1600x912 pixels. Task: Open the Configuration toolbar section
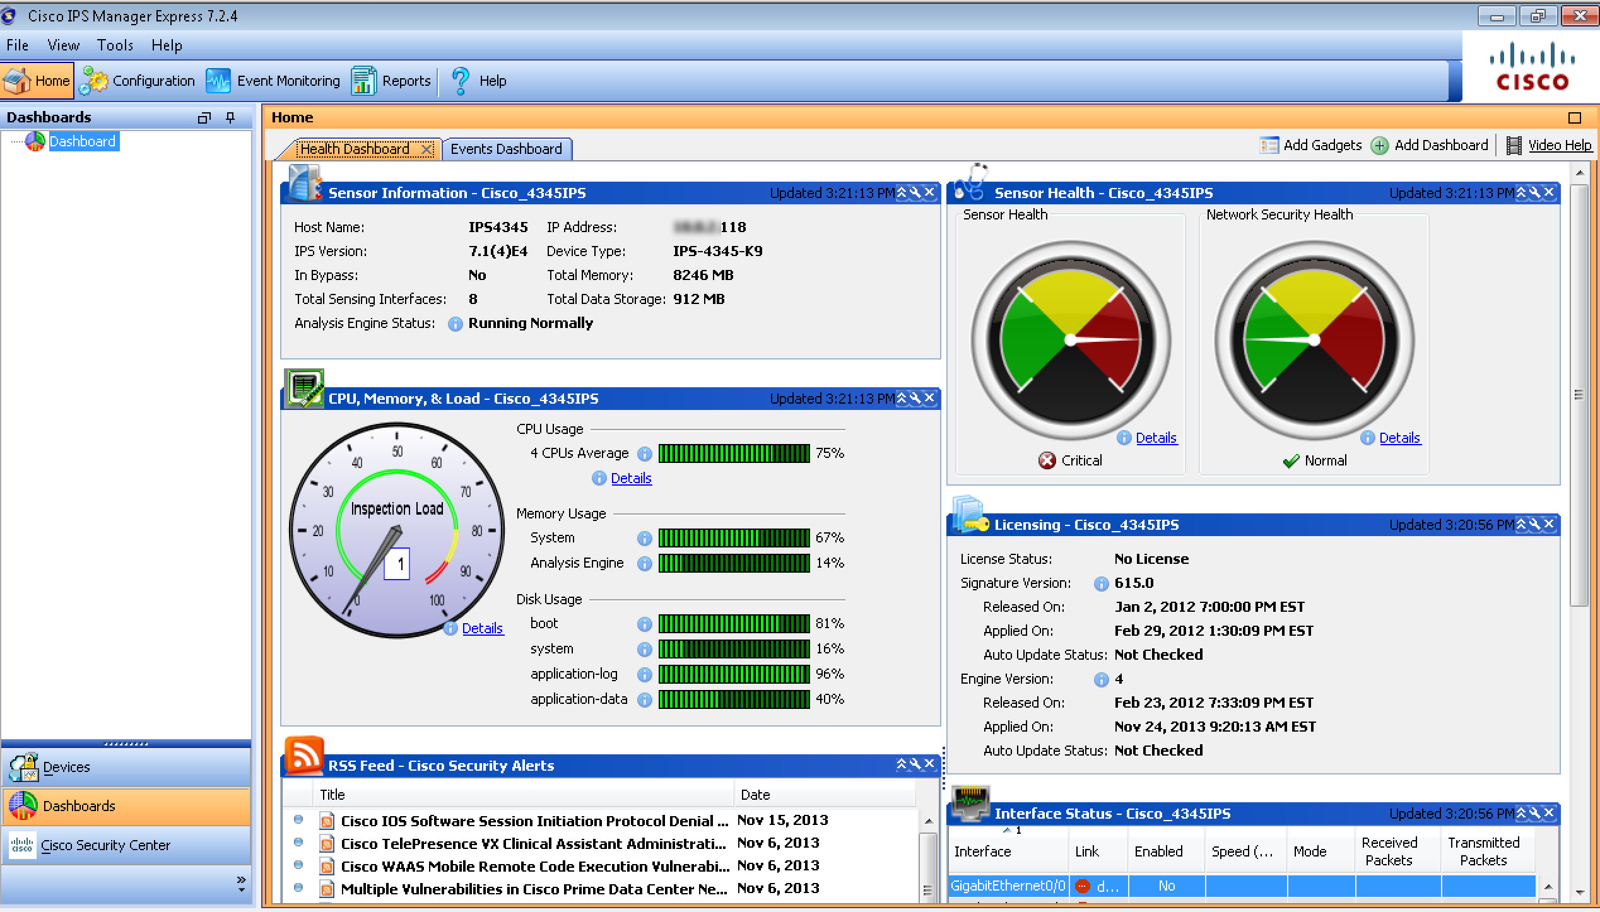(138, 81)
